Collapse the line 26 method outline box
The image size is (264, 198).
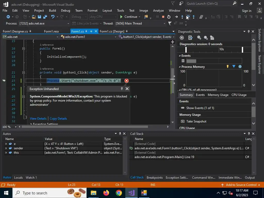[23, 96]
